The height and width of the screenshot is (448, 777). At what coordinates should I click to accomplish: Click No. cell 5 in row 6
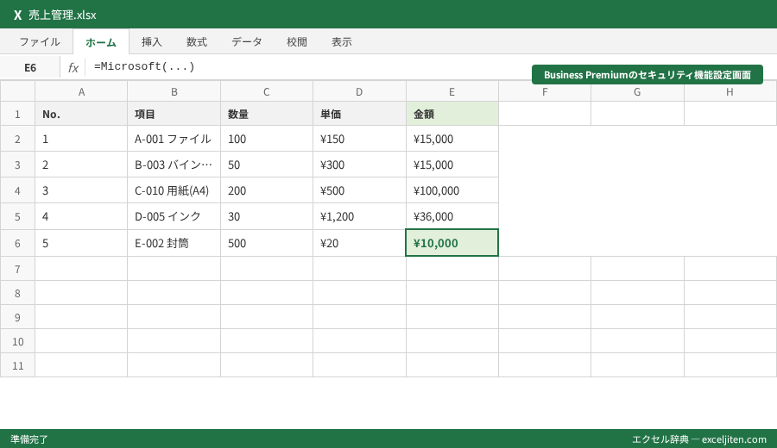click(x=81, y=243)
